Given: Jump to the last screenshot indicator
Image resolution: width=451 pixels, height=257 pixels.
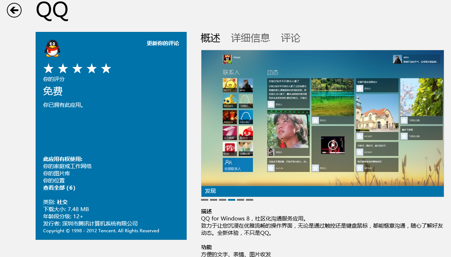Looking at the screenshot, I should tap(250, 200).
